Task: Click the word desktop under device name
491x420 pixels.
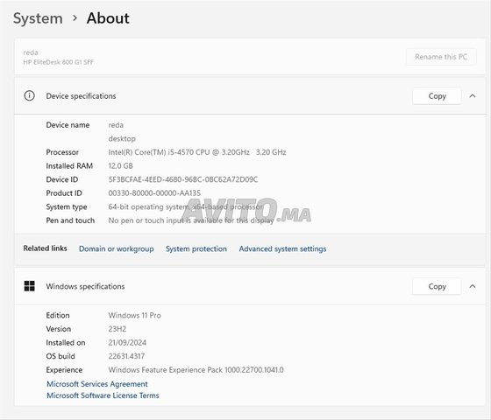Action: click(x=122, y=138)
